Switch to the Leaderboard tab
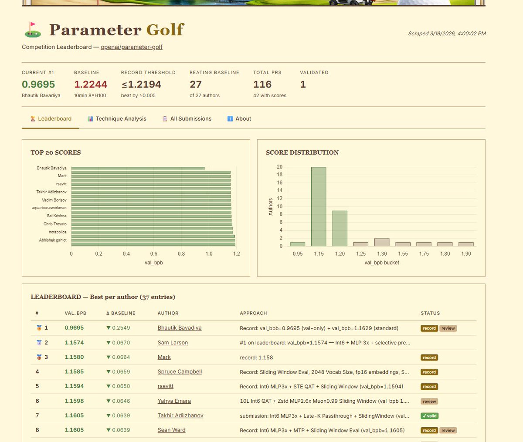Screen dimensions: 523x442 51,118
